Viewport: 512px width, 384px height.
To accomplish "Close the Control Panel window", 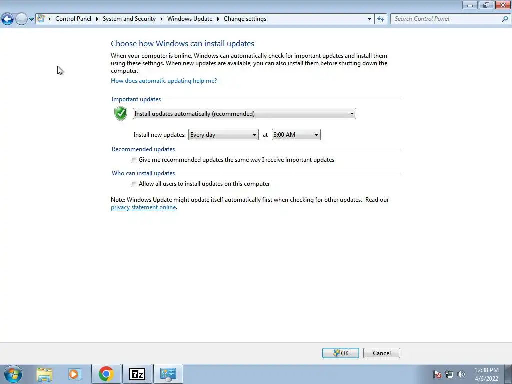I will click(503, 5).
